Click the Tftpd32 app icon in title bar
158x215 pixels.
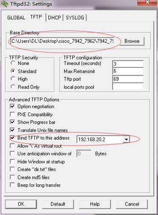tap(5, 4)
